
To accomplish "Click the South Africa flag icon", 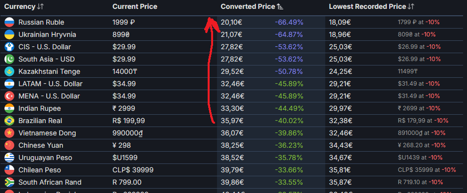I will click(9, 182).
